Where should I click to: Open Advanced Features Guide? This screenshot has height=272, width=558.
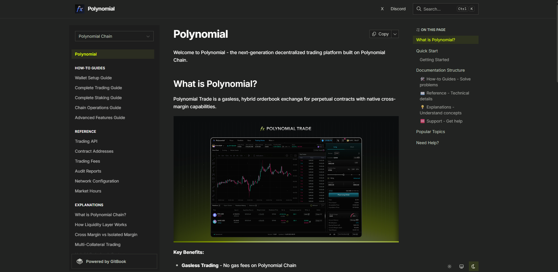coord(100,118)
